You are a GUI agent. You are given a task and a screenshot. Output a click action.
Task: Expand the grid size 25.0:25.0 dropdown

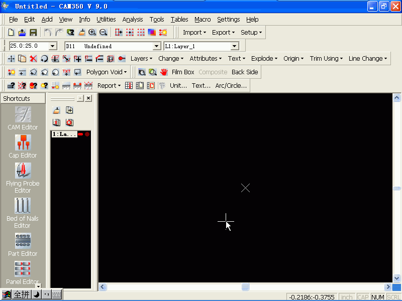pyautogui.click(x=53, y=46)
